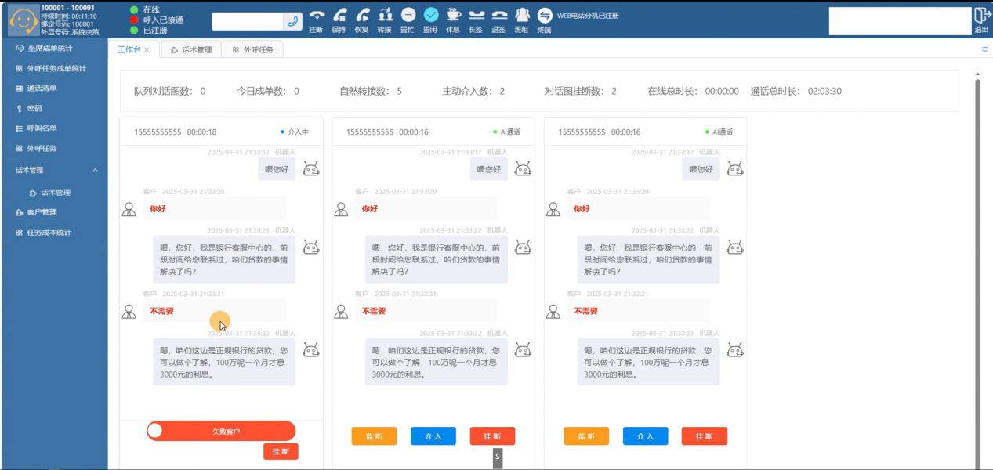Open the tab list menu at far right
993x470 pixels.
[x=984, y=49]
